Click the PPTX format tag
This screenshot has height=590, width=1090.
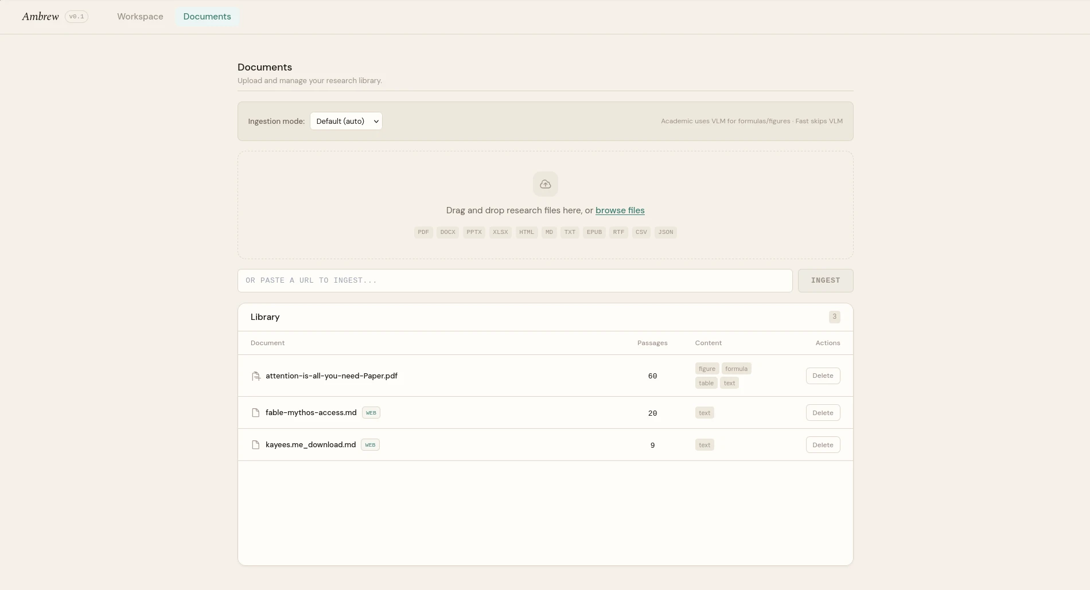pos(474,232)
